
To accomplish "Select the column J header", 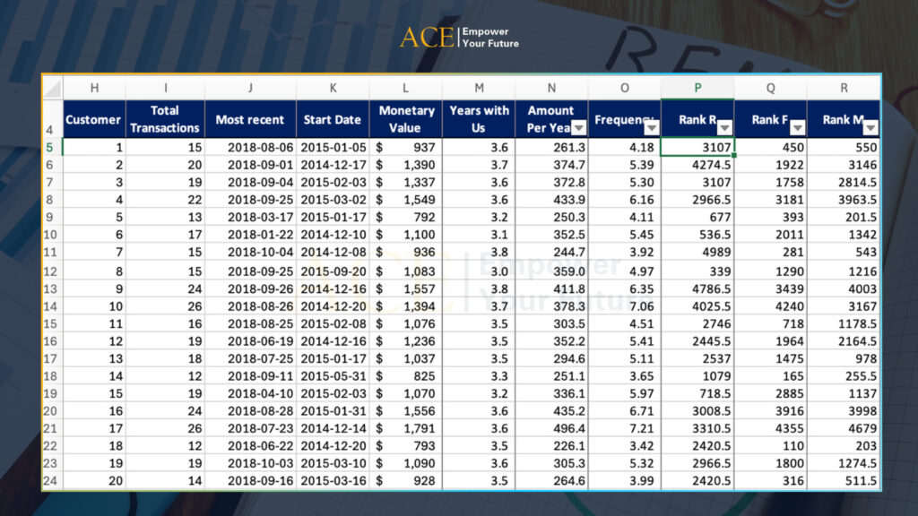I will tap(250, 88).
